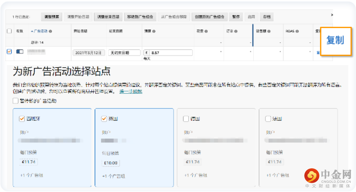Toggle the campaign's active status switch
Image resolution: width=356 pixels, height=192 pixels.
[x=20, y=51]
